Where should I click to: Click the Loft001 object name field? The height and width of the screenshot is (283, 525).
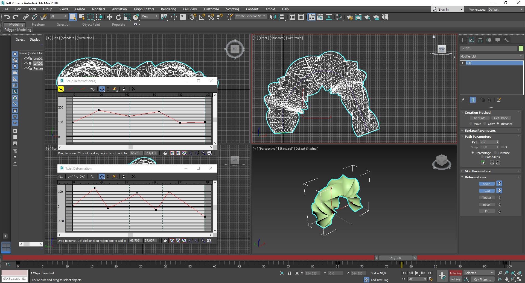click(488, 48)
